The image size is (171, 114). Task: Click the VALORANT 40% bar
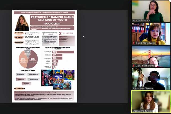tap(63, 52)
